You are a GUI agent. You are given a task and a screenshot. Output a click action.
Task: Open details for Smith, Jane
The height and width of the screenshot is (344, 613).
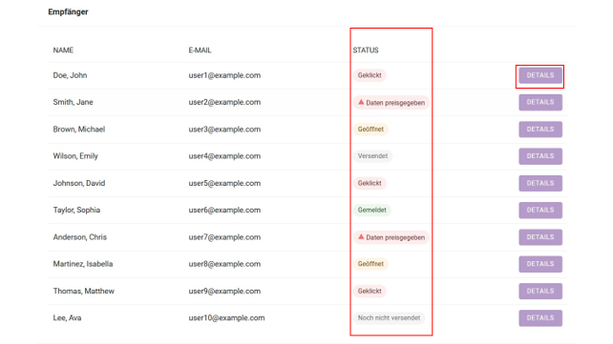tap(540, 102)
